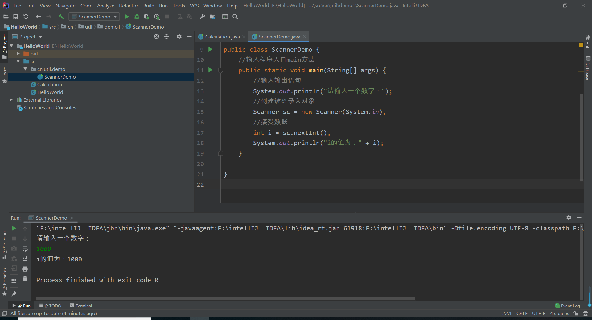This screenshot has width=592, height=320.
Task: Open the VCS menu
Action: [x=194, y=6]
